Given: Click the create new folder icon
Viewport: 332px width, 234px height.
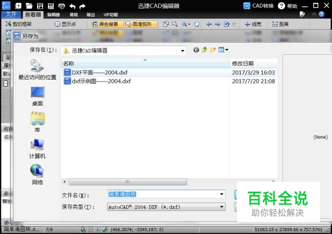Looking at the screenshot, I should (213, 50).
